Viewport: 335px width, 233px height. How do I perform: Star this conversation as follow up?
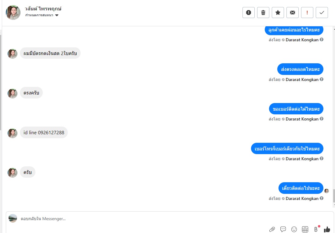point(278,13)
